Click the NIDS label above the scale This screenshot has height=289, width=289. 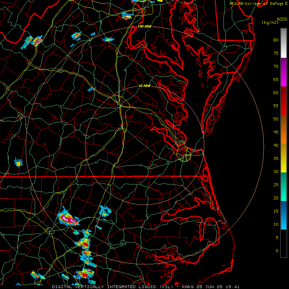(282, 19)
